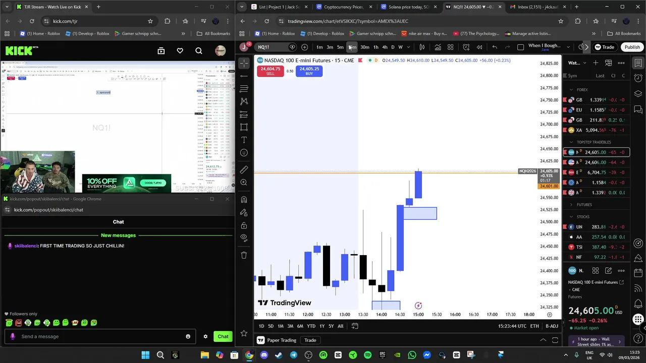This screenshot has width=646, height=363.
Task: Switch to the Solana price today tab
Action: click(x=408, y=7)
